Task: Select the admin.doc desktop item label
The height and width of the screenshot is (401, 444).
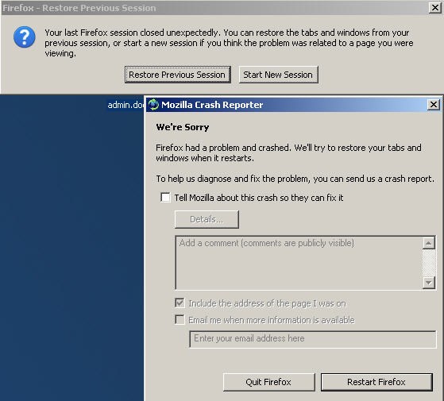Action: (125, 105)
